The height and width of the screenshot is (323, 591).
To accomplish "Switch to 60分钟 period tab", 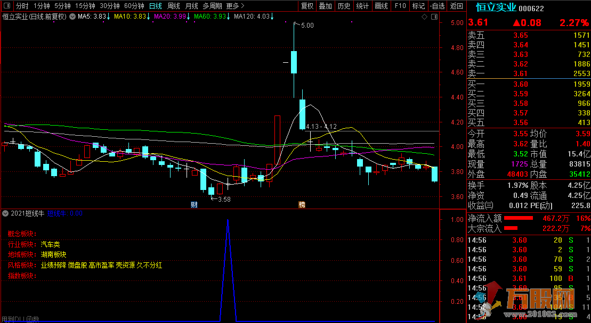I will 134,6.
